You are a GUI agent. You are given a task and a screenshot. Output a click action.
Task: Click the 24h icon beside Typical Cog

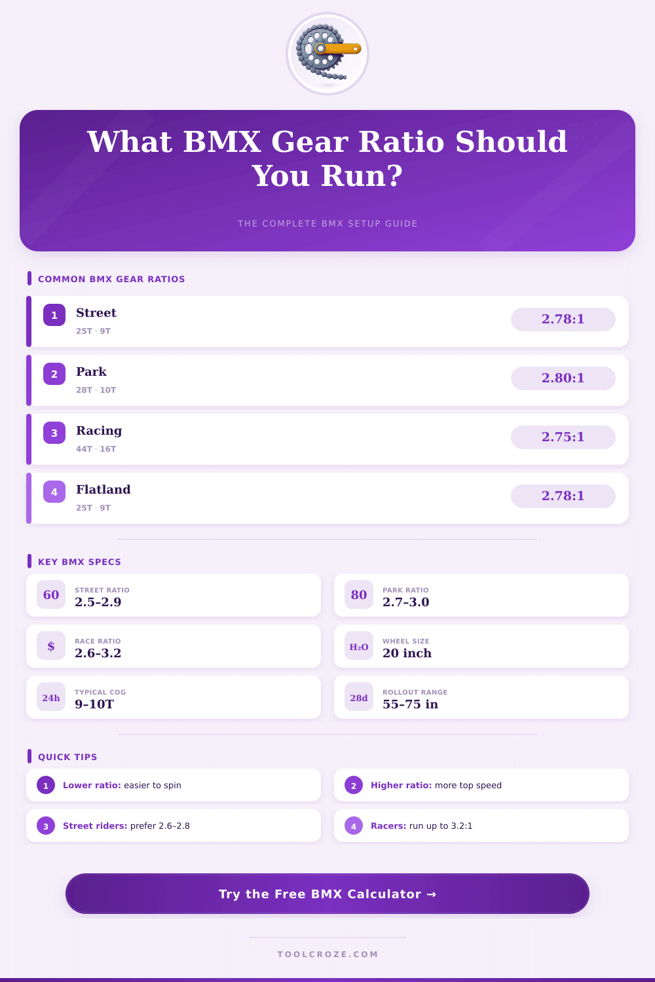[51, 697]
